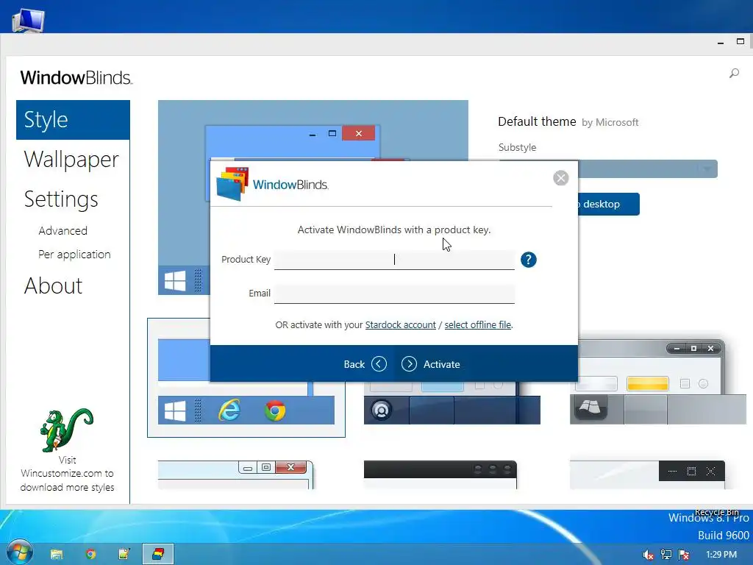Click the Back button

point(365,364)
